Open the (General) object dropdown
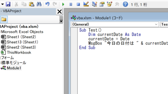The width and height of the screenshot is (168, 94). pos(115,24)
